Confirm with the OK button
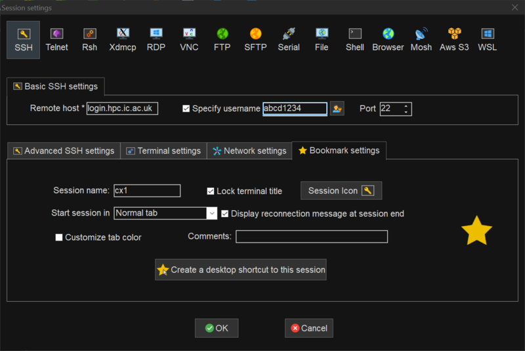The height and width of the screenshot is (351, 525). [217, 328]
